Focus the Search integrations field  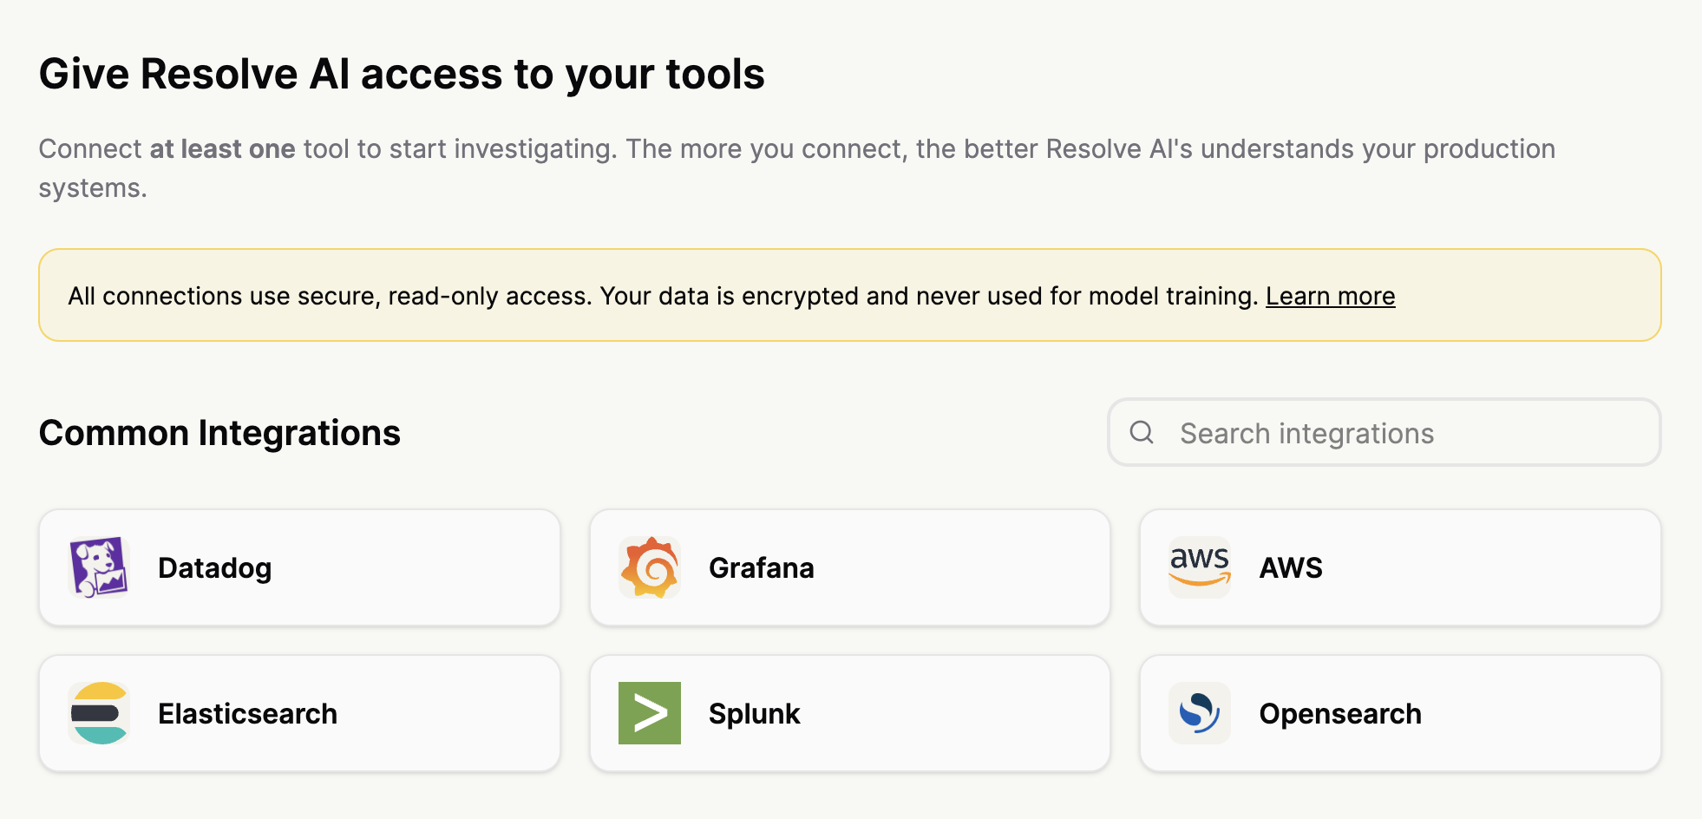click(1385, 432)
